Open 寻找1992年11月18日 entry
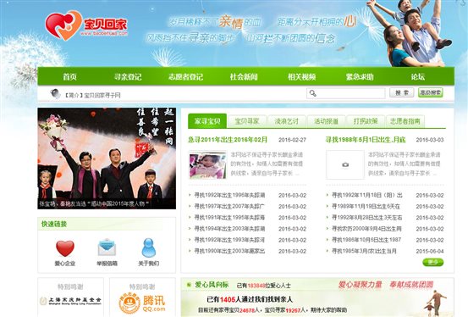Viewport: 468px width, 317px height. [367, 195]
